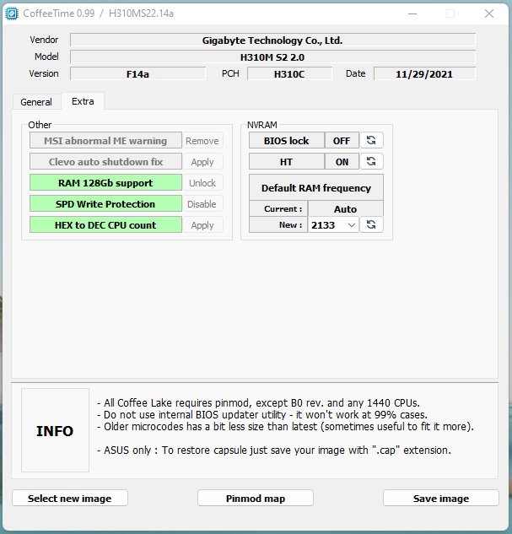This screenshot has height=534, width=512.
Task: Click the HT label in NVRAM
Action: [x=286, y=161]
